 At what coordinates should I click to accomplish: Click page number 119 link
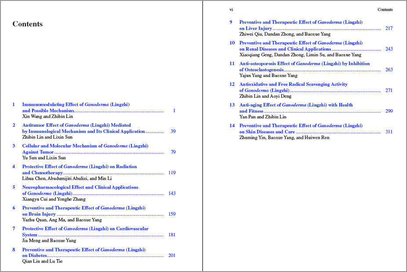pos(171,173)
